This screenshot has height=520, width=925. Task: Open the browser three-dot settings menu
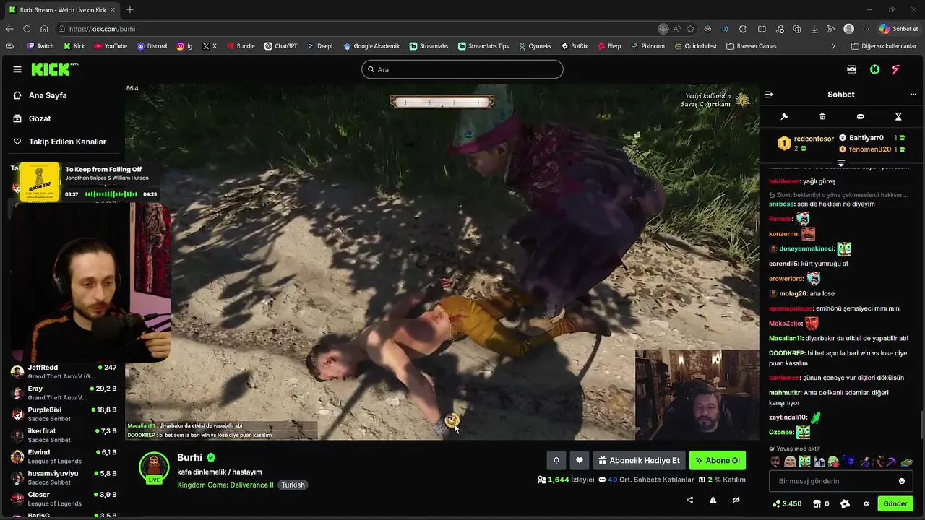tap(866, 29)
